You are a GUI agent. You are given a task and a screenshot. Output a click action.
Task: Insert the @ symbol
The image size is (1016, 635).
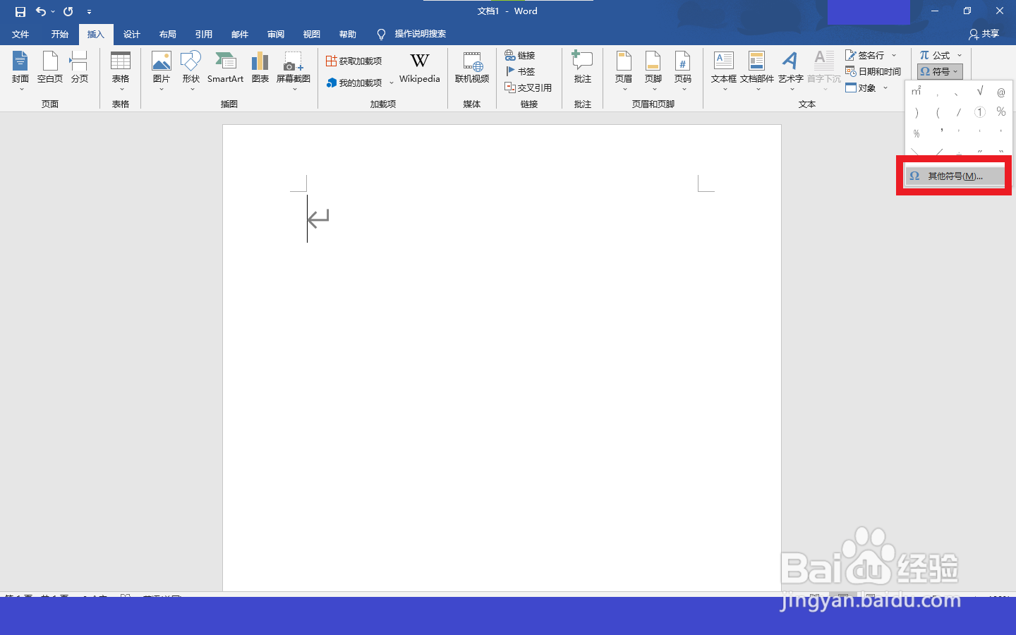(1001, 91)
